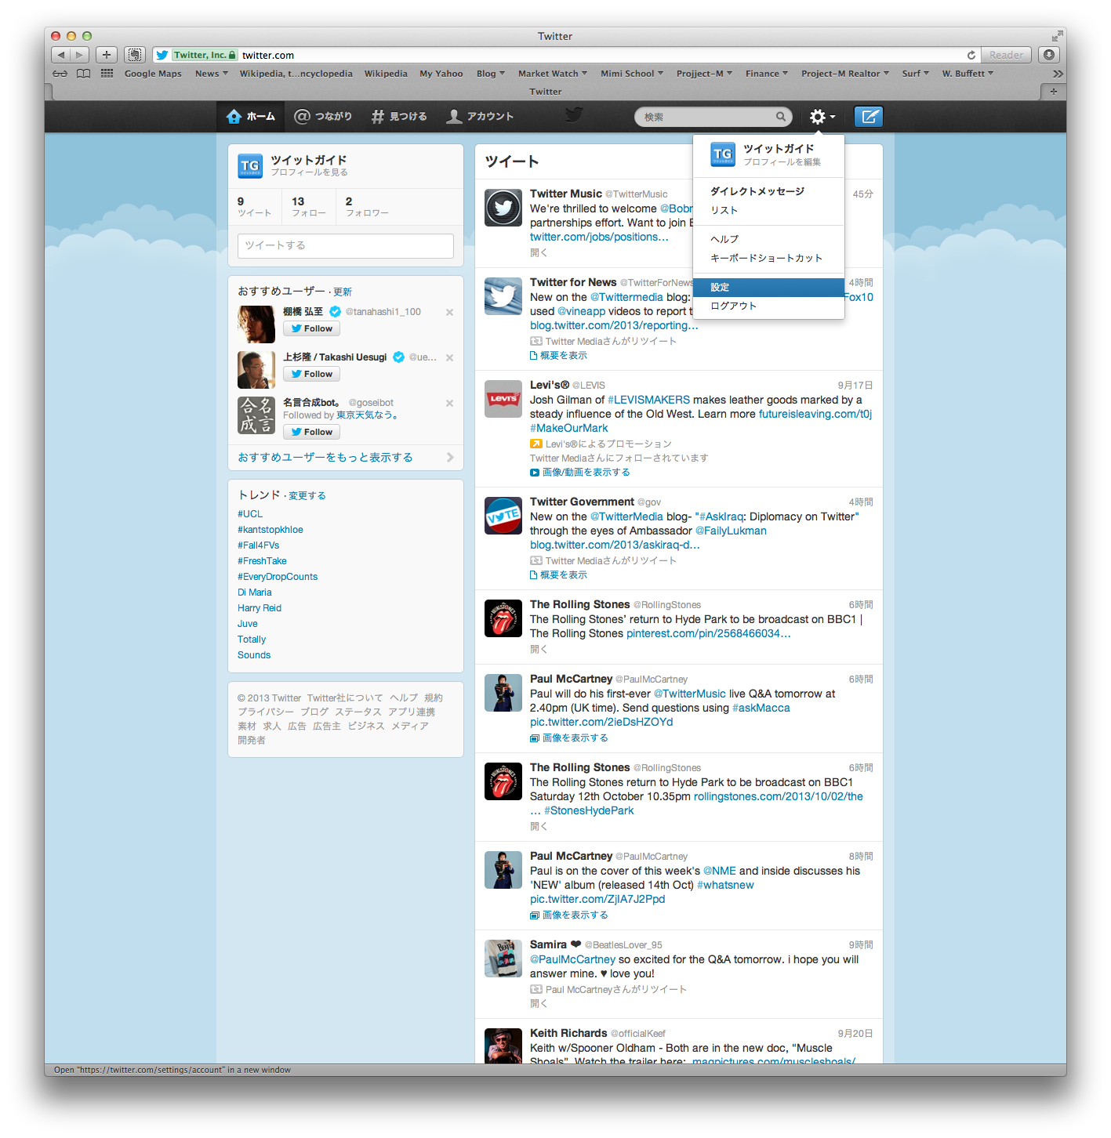
Task: Select 設定 in the dropdown menu
Action: (x=768, y=287)
